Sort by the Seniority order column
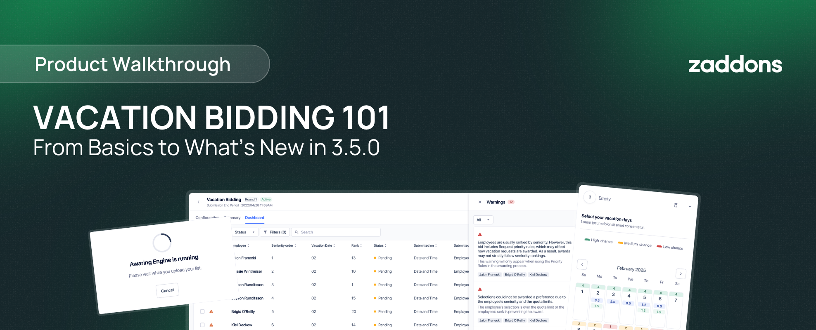The image size is (816, 330). click(x=284, y=245)
